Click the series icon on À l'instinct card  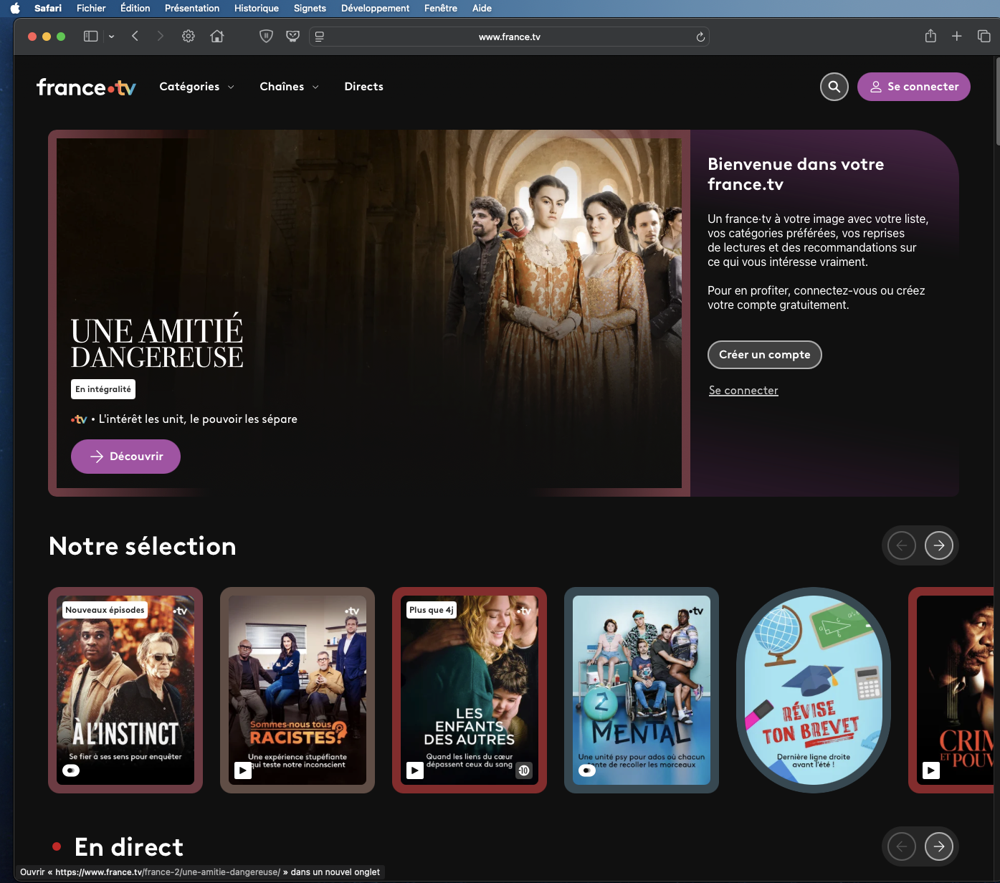click(71, 770)
